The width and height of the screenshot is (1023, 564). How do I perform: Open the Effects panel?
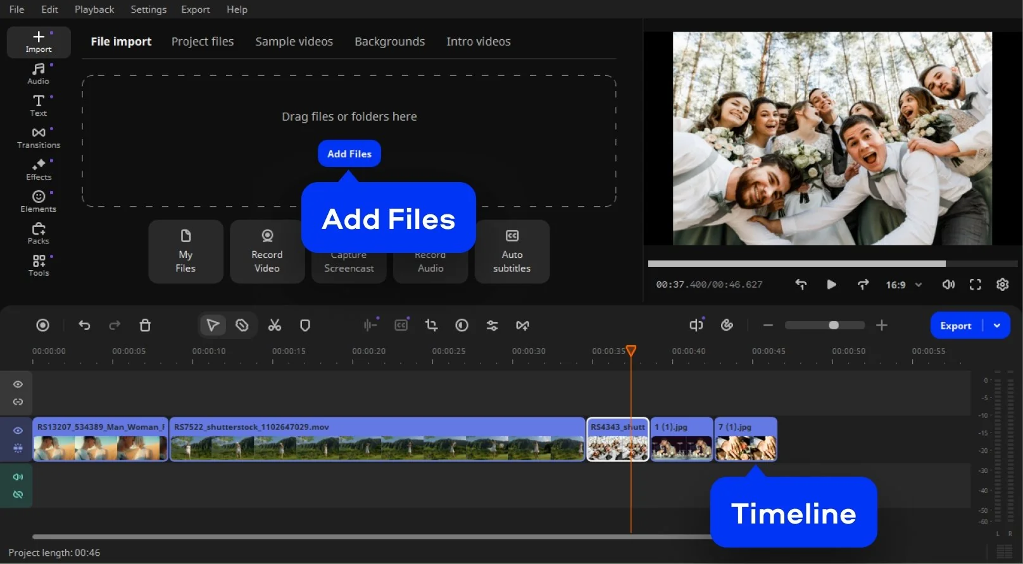(39, 169)
